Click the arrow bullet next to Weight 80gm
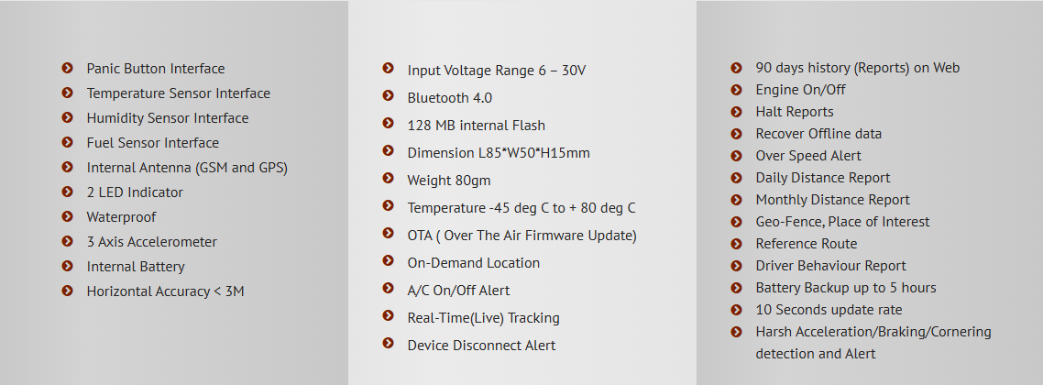Image resolution: width=1043 pixels, height=385 pixels. 389,178
